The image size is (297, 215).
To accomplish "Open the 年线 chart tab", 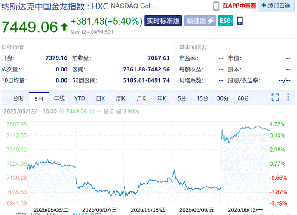I will [x=59, y=98].
